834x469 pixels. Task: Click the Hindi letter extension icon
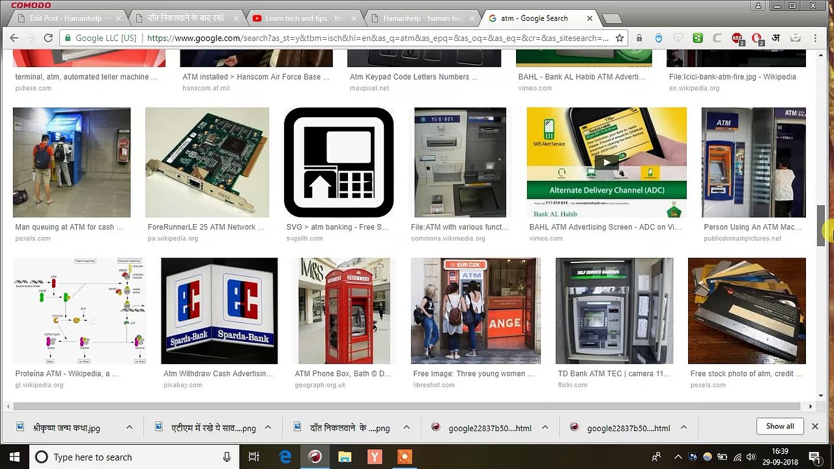pyautogui.click(x=776, y=38)
